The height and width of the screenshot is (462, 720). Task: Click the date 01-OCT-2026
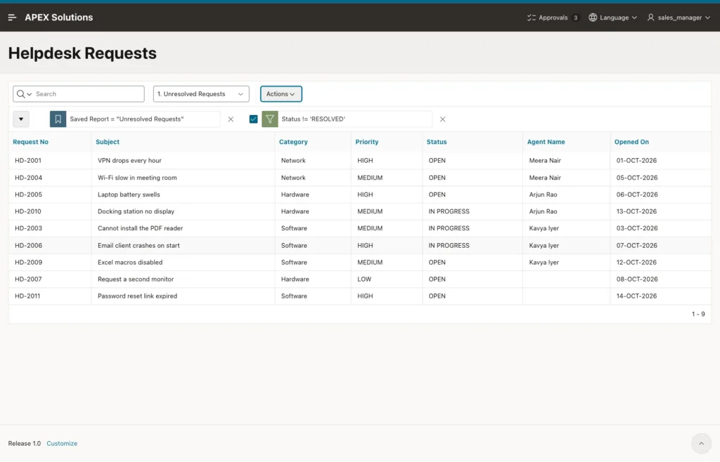[636, 160]
